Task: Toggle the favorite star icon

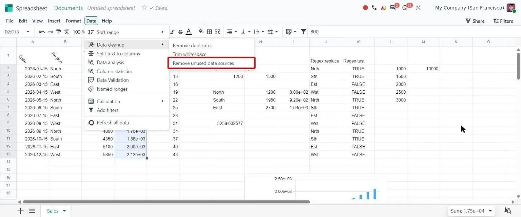Action: 144,8
